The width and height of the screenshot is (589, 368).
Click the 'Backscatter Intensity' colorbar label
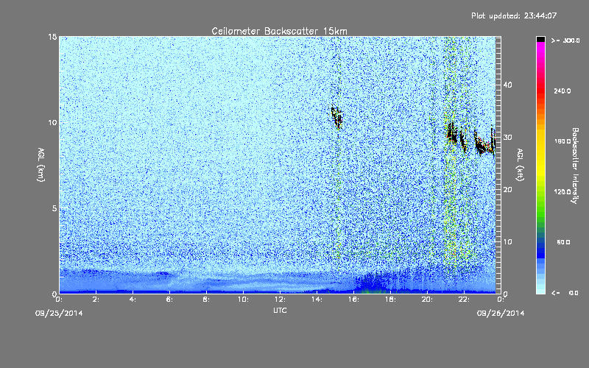[x=575, y=166]
